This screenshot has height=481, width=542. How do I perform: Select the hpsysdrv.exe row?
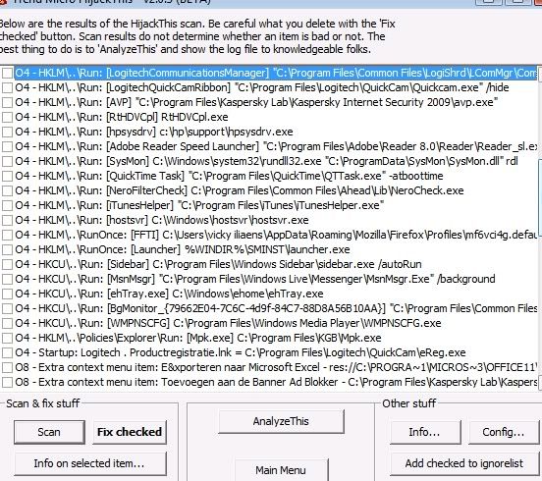[x=154, y=132]
